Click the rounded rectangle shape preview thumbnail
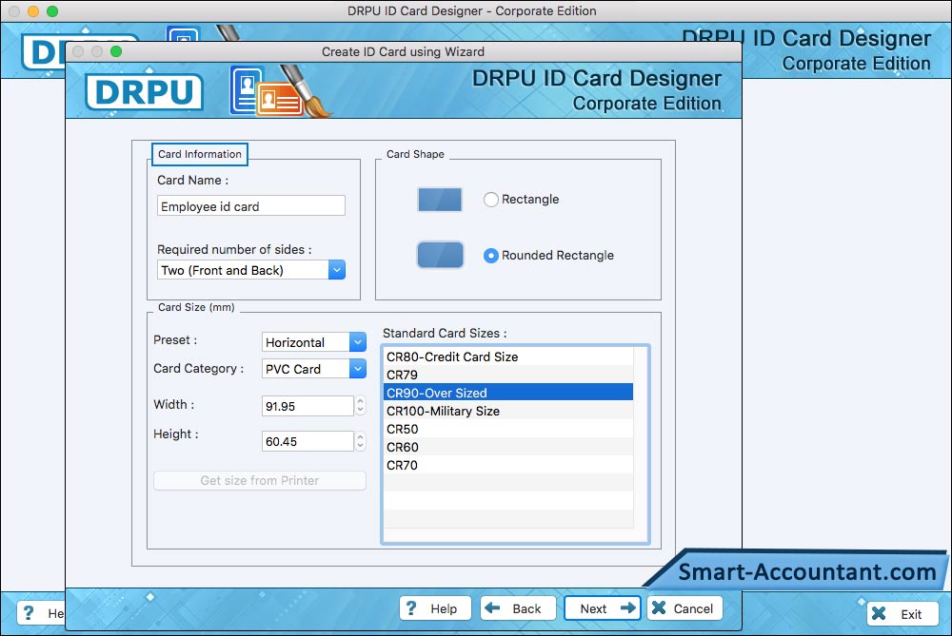Screen dimensions: 952x636 click(x=440, y=255)
